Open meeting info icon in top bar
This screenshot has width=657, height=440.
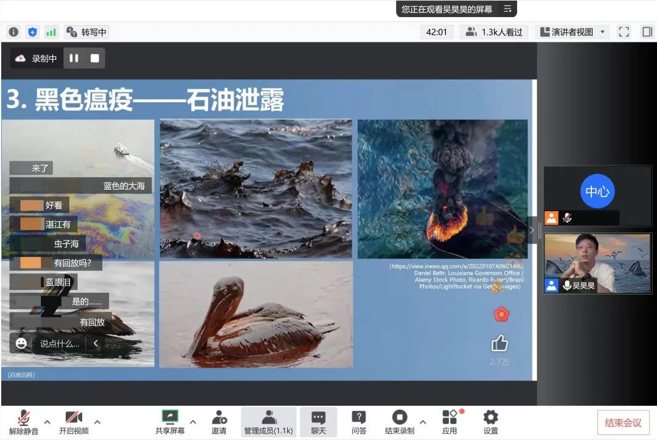tap(13, 32)
